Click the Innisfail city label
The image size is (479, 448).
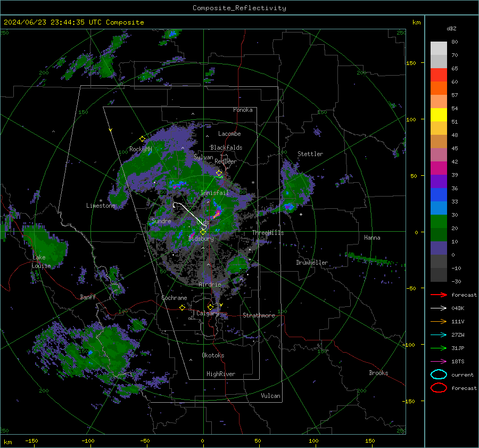pyautogui.click(x=215, y=193)
